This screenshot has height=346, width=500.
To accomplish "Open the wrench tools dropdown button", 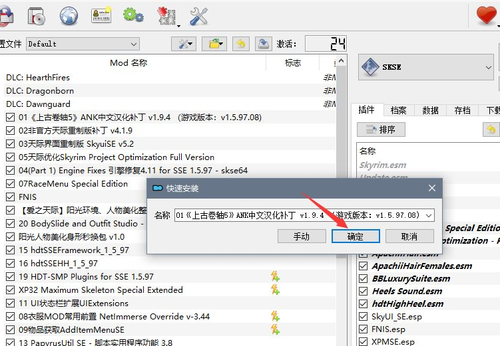I will pos(183,44).
